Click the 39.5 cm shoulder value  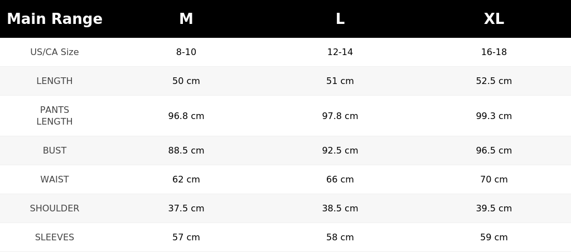coord(494,209)
